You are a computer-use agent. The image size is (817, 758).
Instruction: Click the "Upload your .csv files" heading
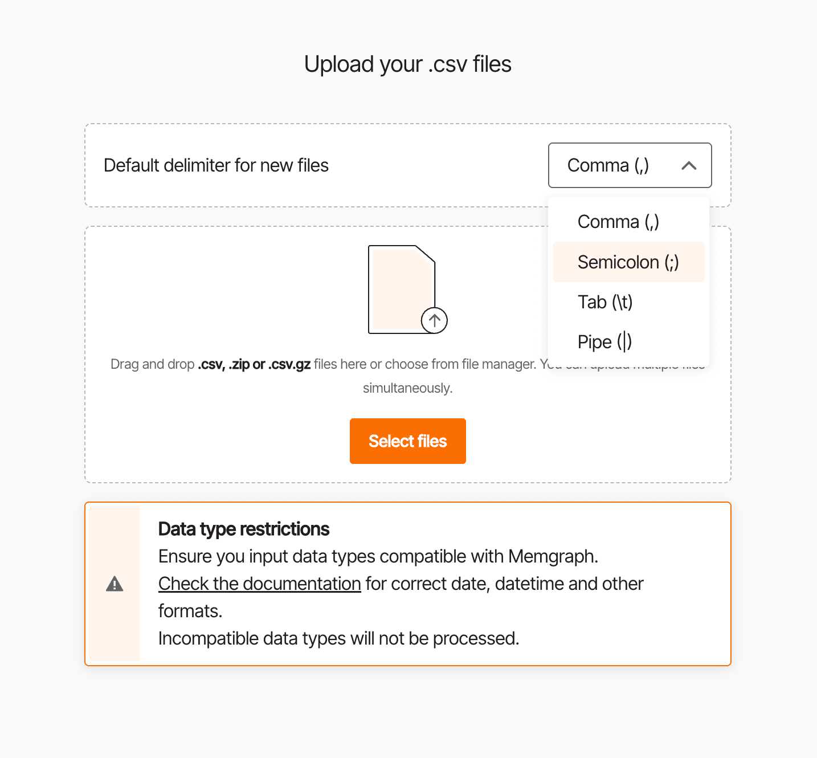408,64
